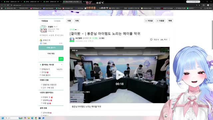Viewport: 213px width, 120px height.
Task: Open Chrome from the Windows taskbar
Action: tap(36, 118)
